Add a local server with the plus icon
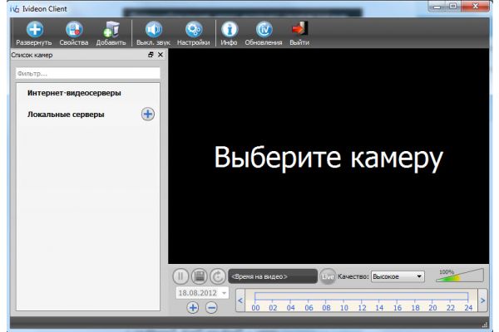The height and width of the screenshot is (332, 499). (x=148, y=114)
